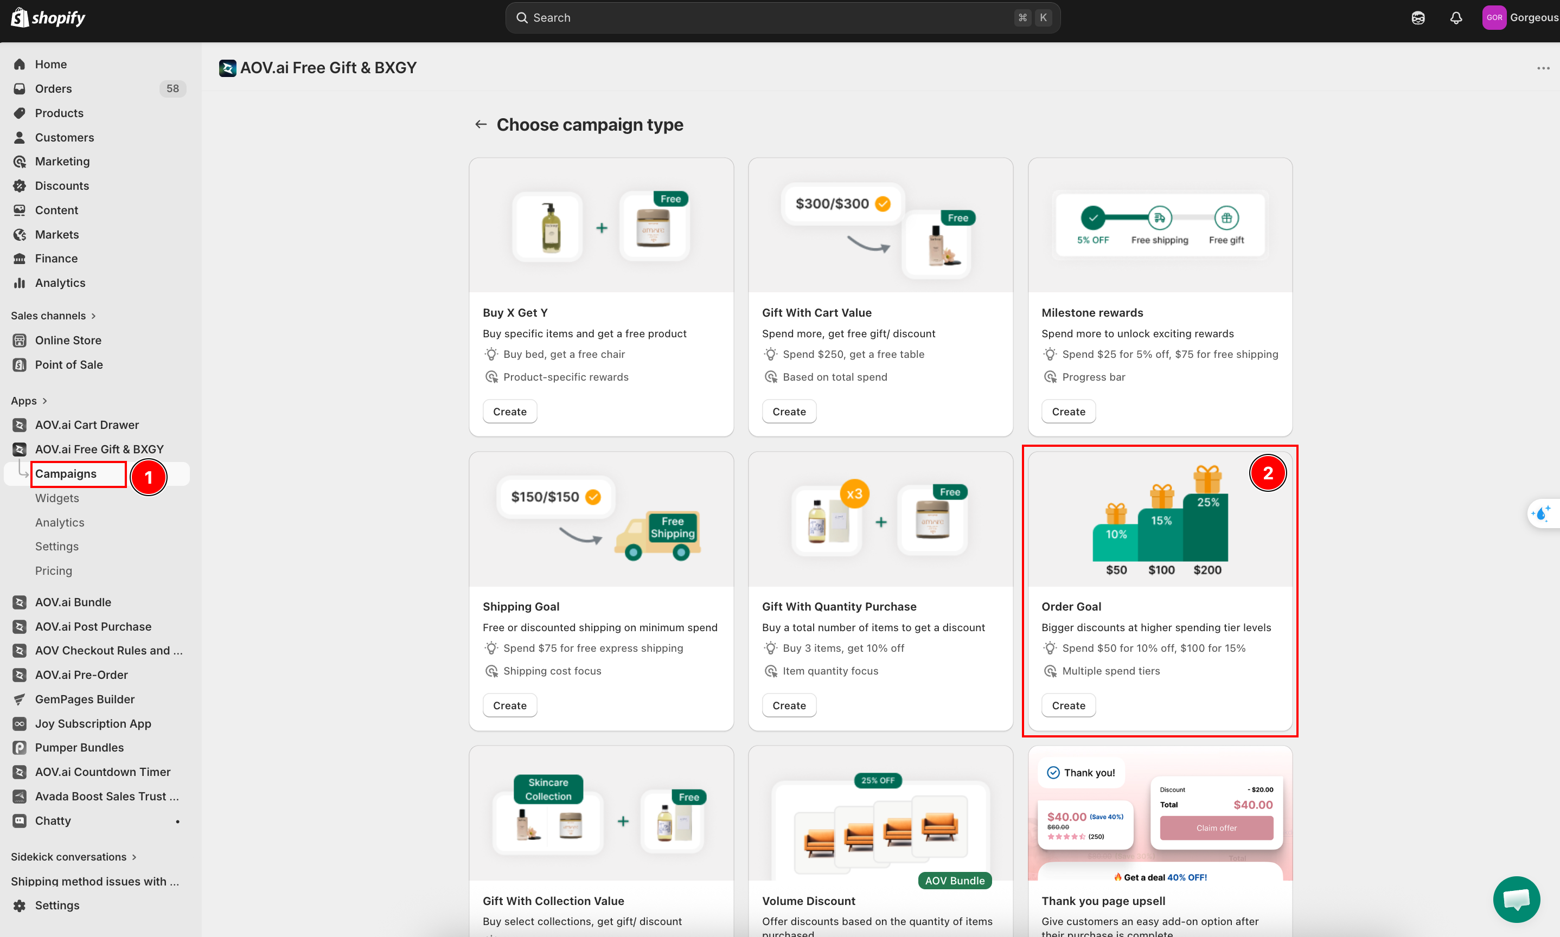Click the Orders inbox icon

tap(20, 88)
